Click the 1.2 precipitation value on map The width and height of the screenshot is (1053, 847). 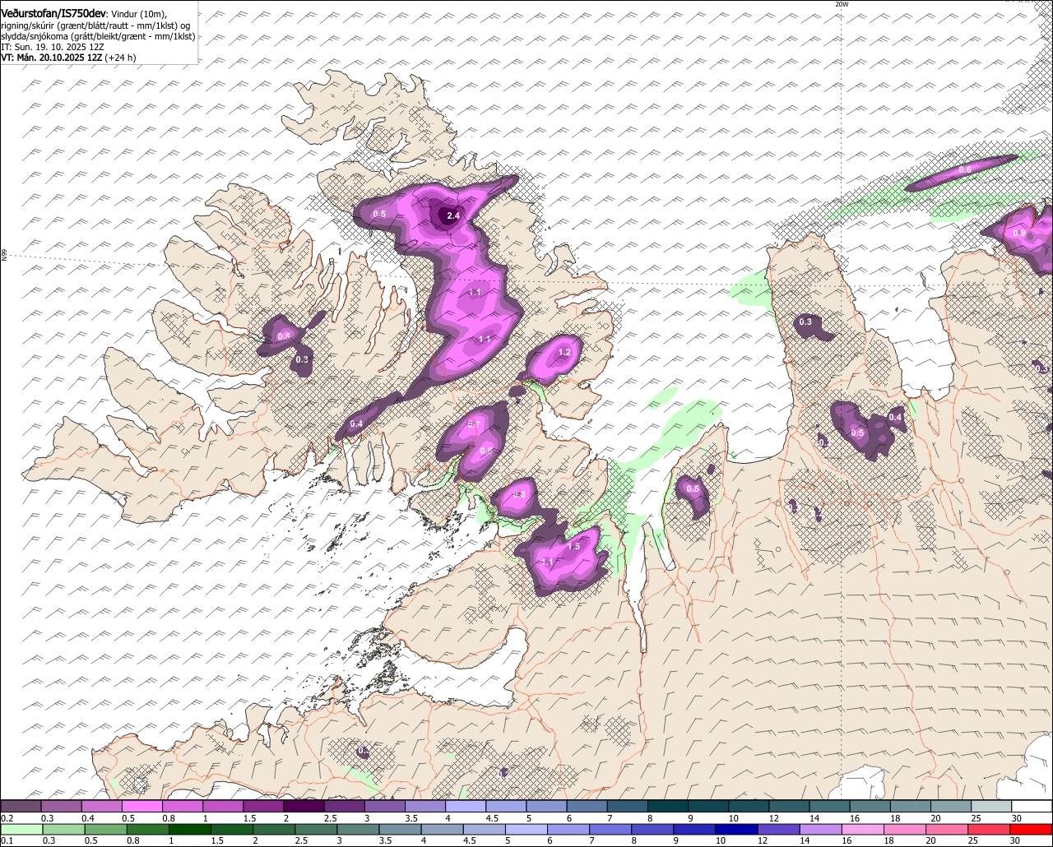coord(564,353)
